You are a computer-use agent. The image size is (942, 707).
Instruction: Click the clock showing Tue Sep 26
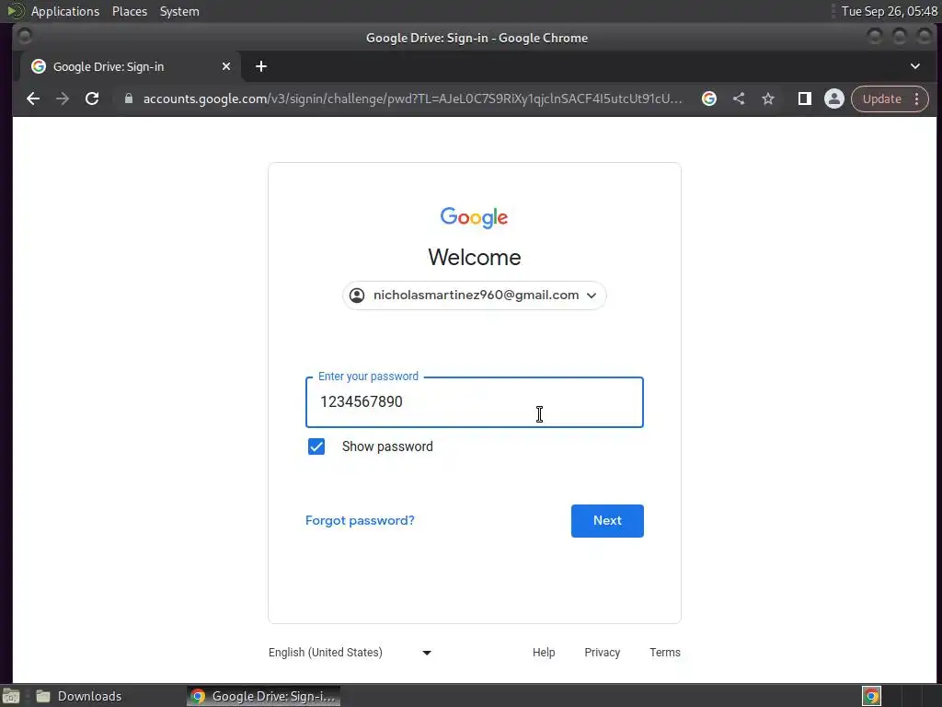click(890, 11)
